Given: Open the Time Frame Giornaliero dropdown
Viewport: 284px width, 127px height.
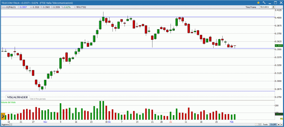Looking at the screenshot, I should click(x=267, y=7).
